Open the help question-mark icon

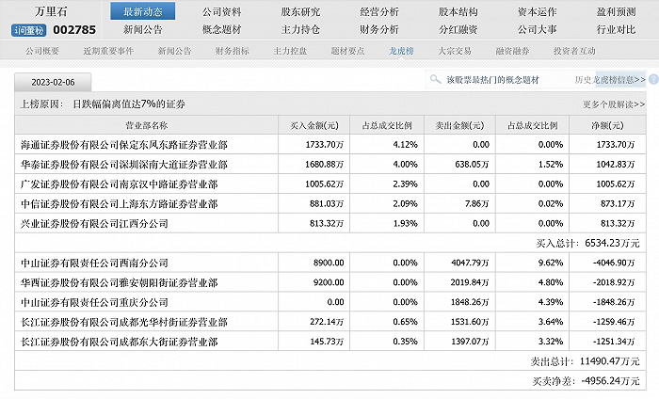(x=653, y=79)
